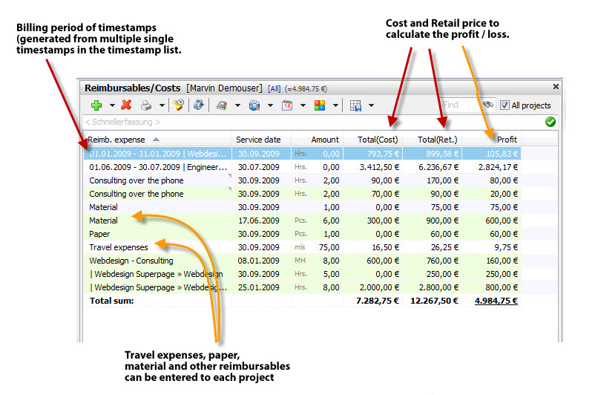Click retail cell 6.236,67 €
The width and height of the screenshot is (598, 395).
(438, 167)
